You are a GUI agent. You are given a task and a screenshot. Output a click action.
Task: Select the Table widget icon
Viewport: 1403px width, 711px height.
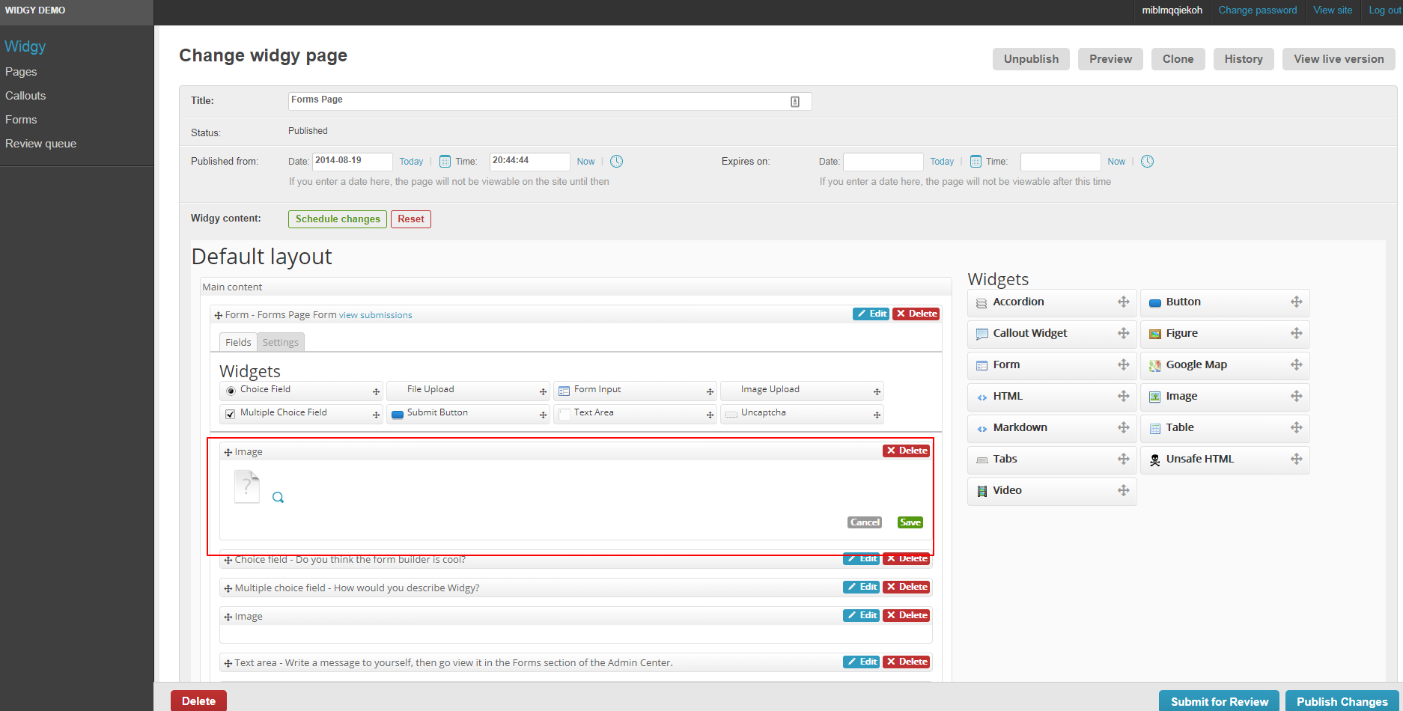pos(1154,427)
